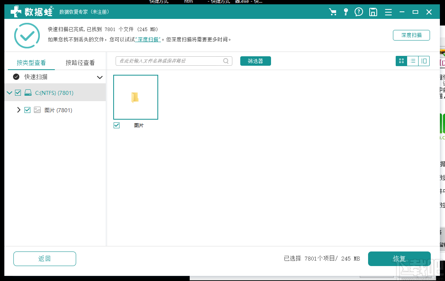
Task: Expand the 图片 (7801) tree node
Action: click(x=19, y=110)
